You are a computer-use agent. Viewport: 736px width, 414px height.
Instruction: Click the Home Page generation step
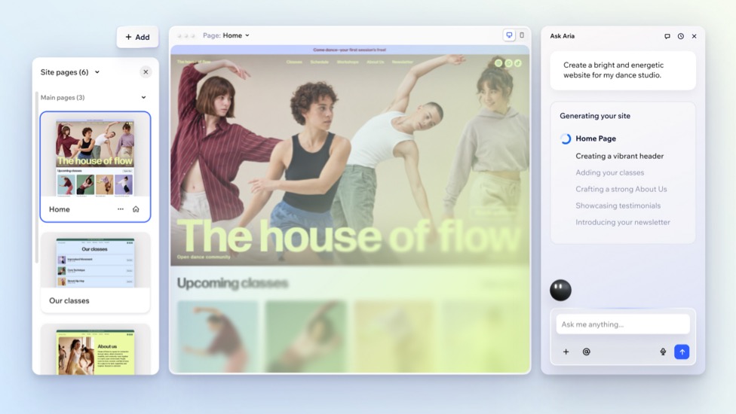click(x=596, y=139)
